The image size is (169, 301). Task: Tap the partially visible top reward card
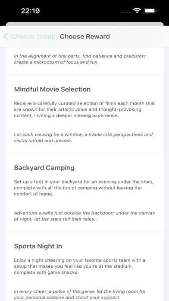[84, 61]
